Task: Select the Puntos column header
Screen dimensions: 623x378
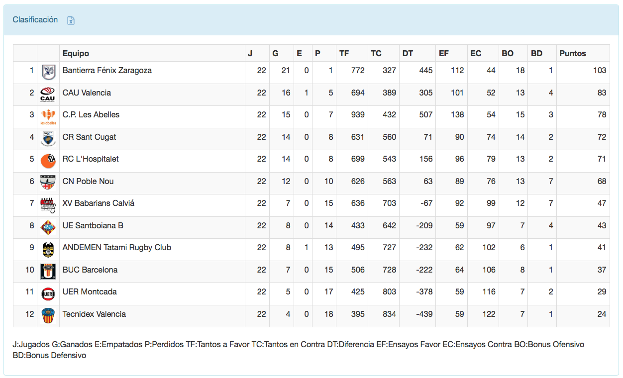Action: (573, 53)
